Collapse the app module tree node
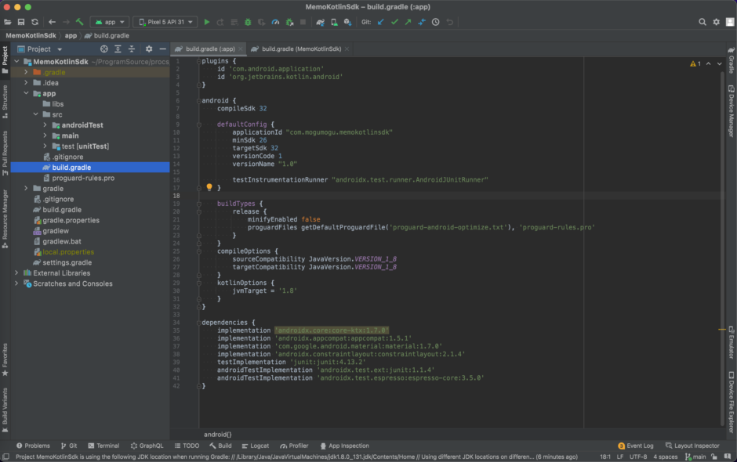 tap(26, 92)
